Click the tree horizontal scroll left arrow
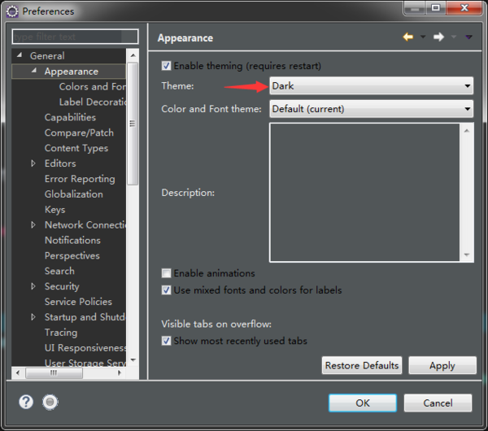 18,372
